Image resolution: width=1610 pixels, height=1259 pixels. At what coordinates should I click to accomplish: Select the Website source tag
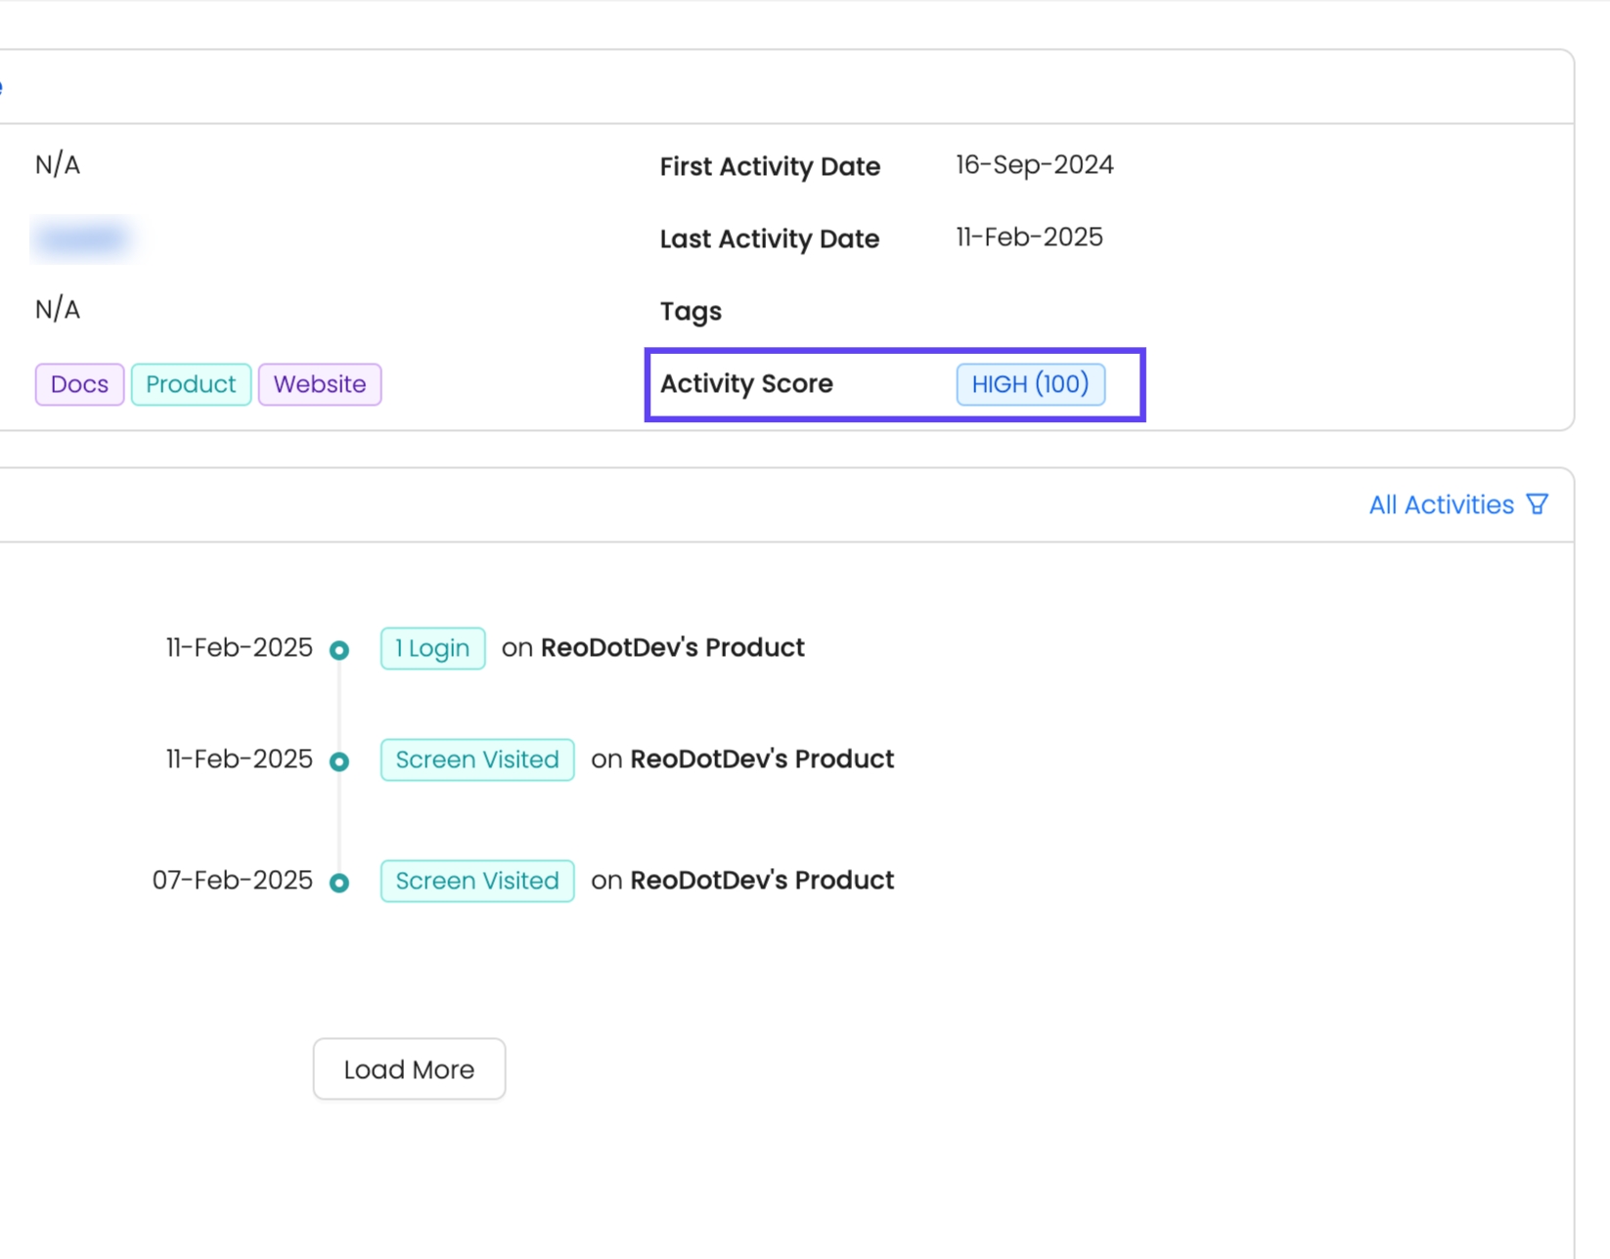(320, 384)
